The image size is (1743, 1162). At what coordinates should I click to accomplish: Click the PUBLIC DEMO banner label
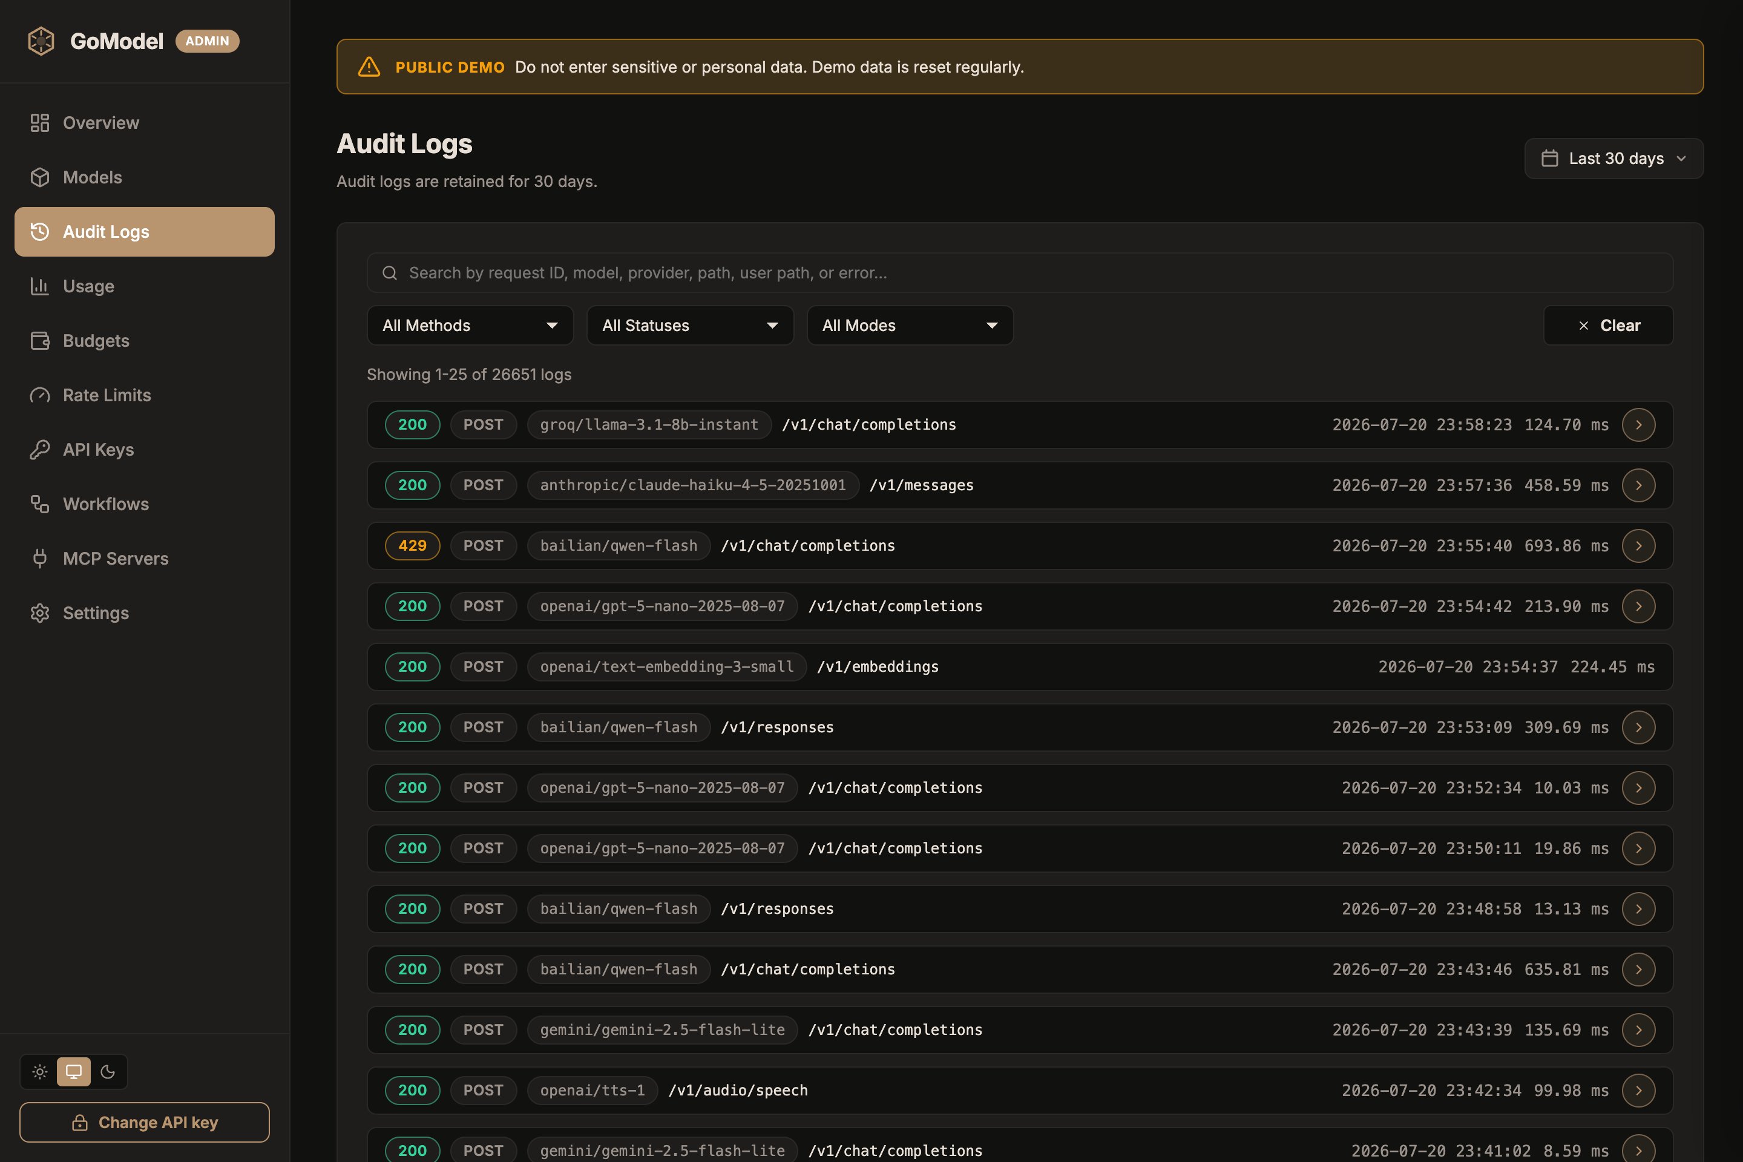click(x=450, y=67)
